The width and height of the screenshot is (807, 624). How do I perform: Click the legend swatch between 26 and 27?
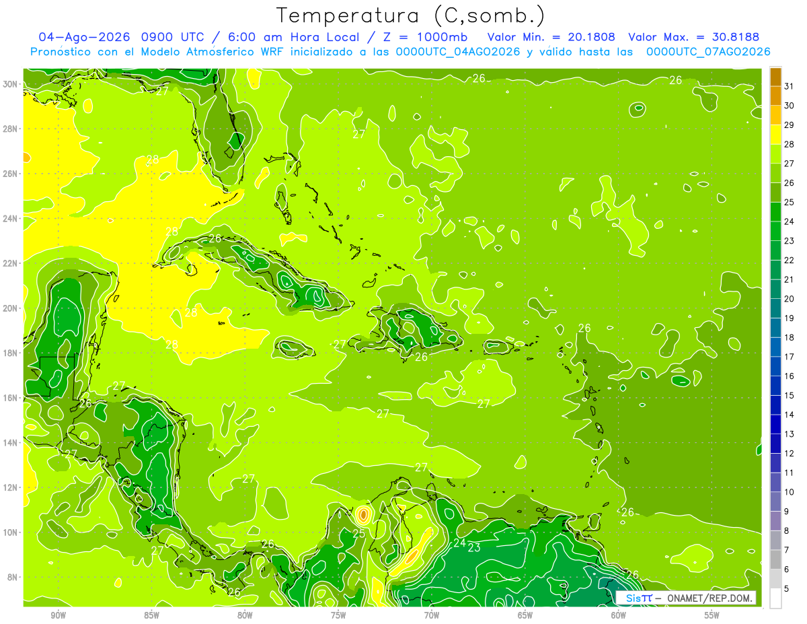(x=775, y=173)
